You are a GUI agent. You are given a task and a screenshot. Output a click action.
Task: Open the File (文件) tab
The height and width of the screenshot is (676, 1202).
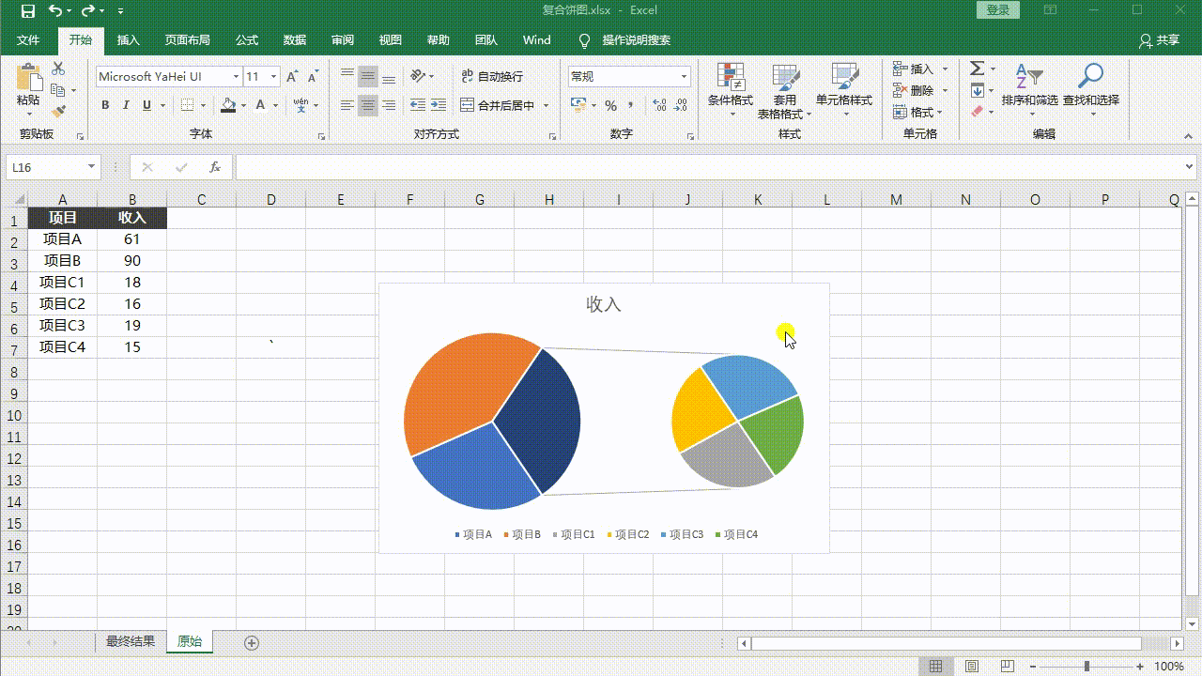click(28, 40)
